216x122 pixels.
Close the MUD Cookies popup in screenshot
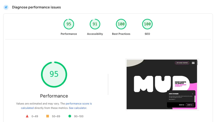click(x=193, y=94)
